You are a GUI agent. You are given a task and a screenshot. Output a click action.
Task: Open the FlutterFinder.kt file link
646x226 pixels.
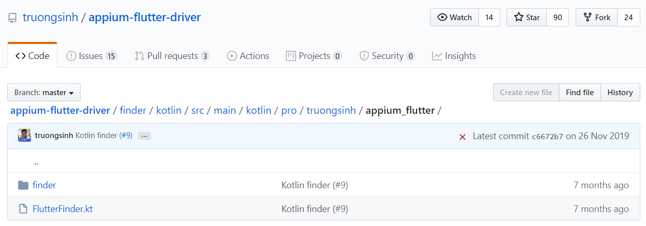pyautogui.click(x=63, y=209)
